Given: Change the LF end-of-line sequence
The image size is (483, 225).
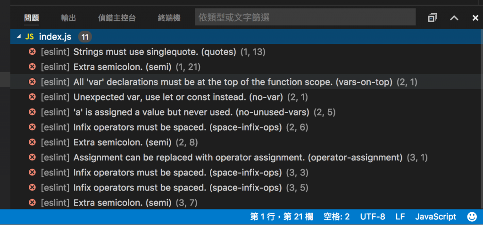Looking at the screenshot, I should (x=400, y=217).
